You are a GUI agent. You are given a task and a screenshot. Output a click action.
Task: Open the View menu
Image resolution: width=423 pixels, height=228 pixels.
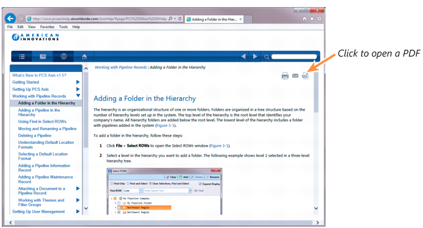click(32, 27)
